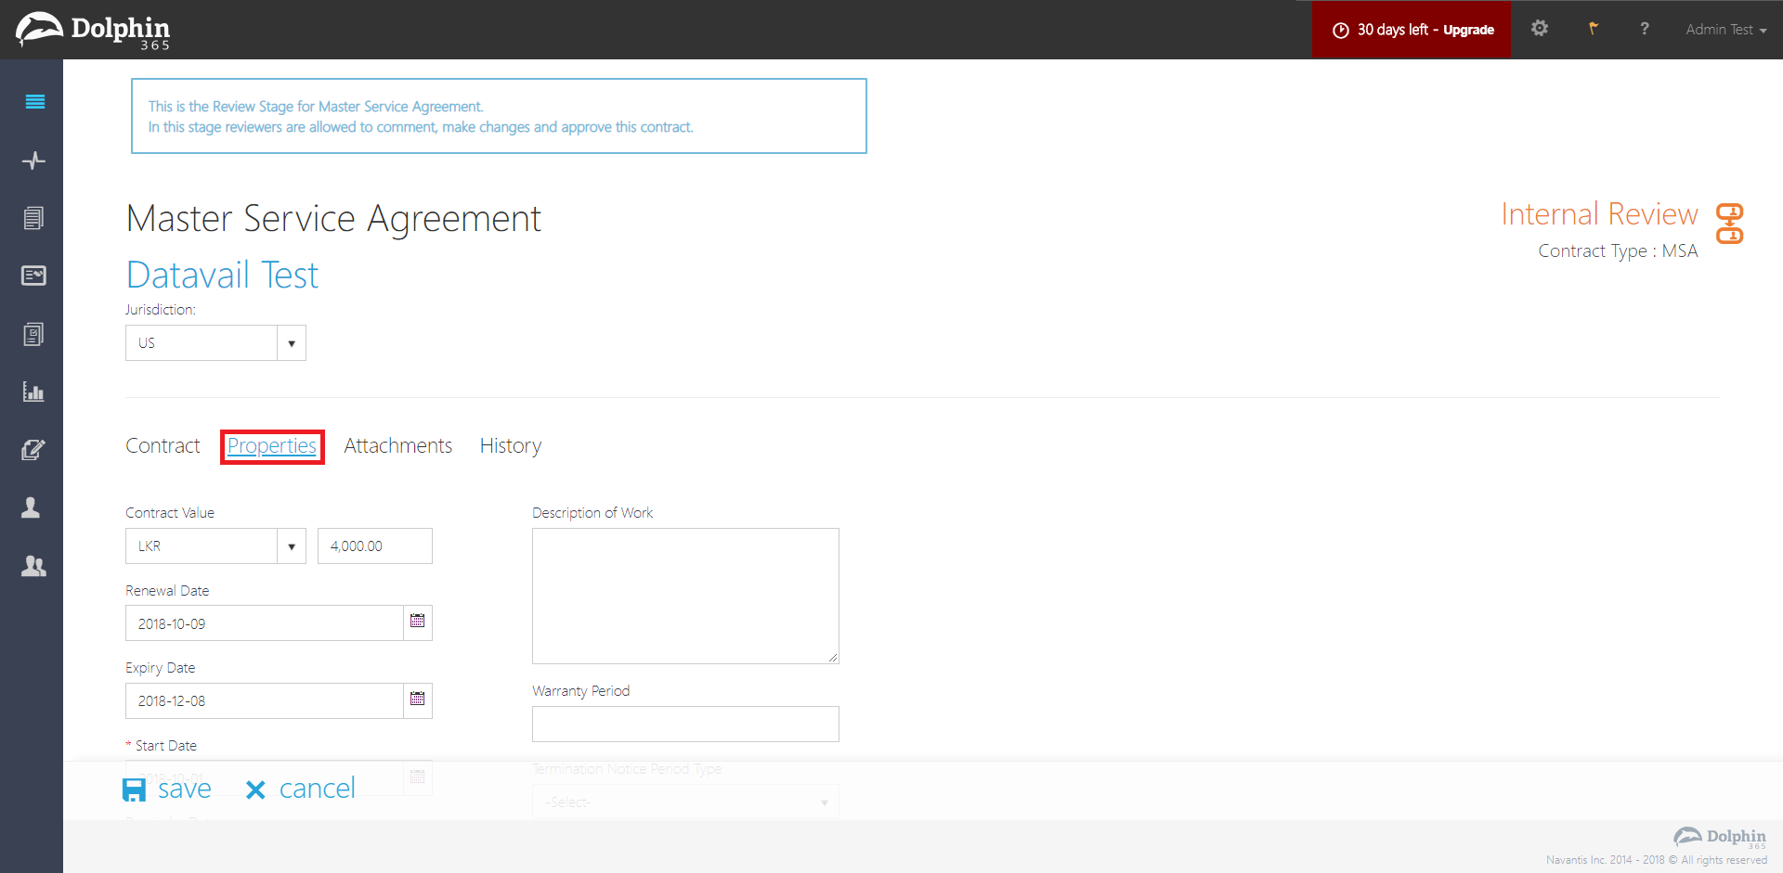This screenshot has width=1783, height=873.
Task: Click the save button text
Action: tap(185, 789)
